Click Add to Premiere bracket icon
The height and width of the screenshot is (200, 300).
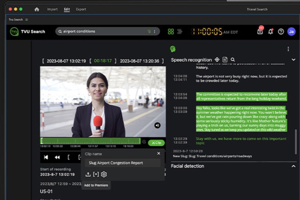click(96, 174)
